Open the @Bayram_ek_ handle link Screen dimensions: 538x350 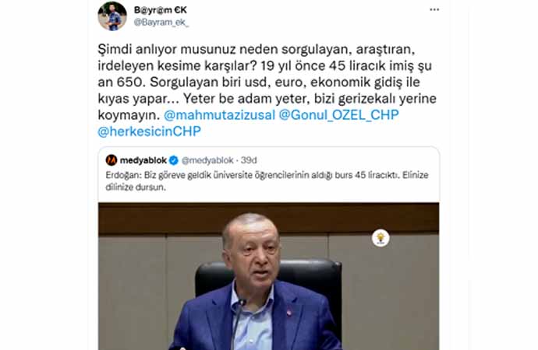coord(161,23)
